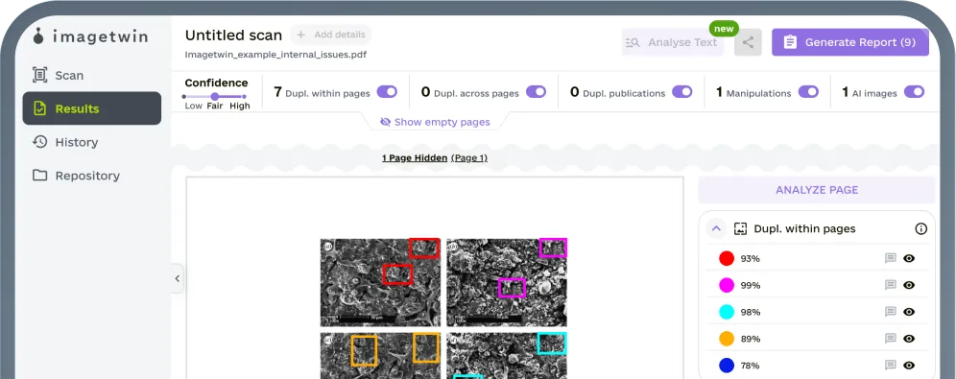Viewport: 956px width, 379px height.
Task: Click the clipboard icon in Generate Report
Action: coord(790,42)
